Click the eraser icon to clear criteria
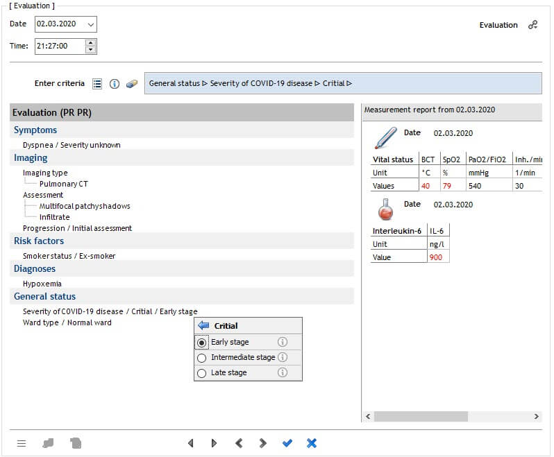 [x=132, y=84]
